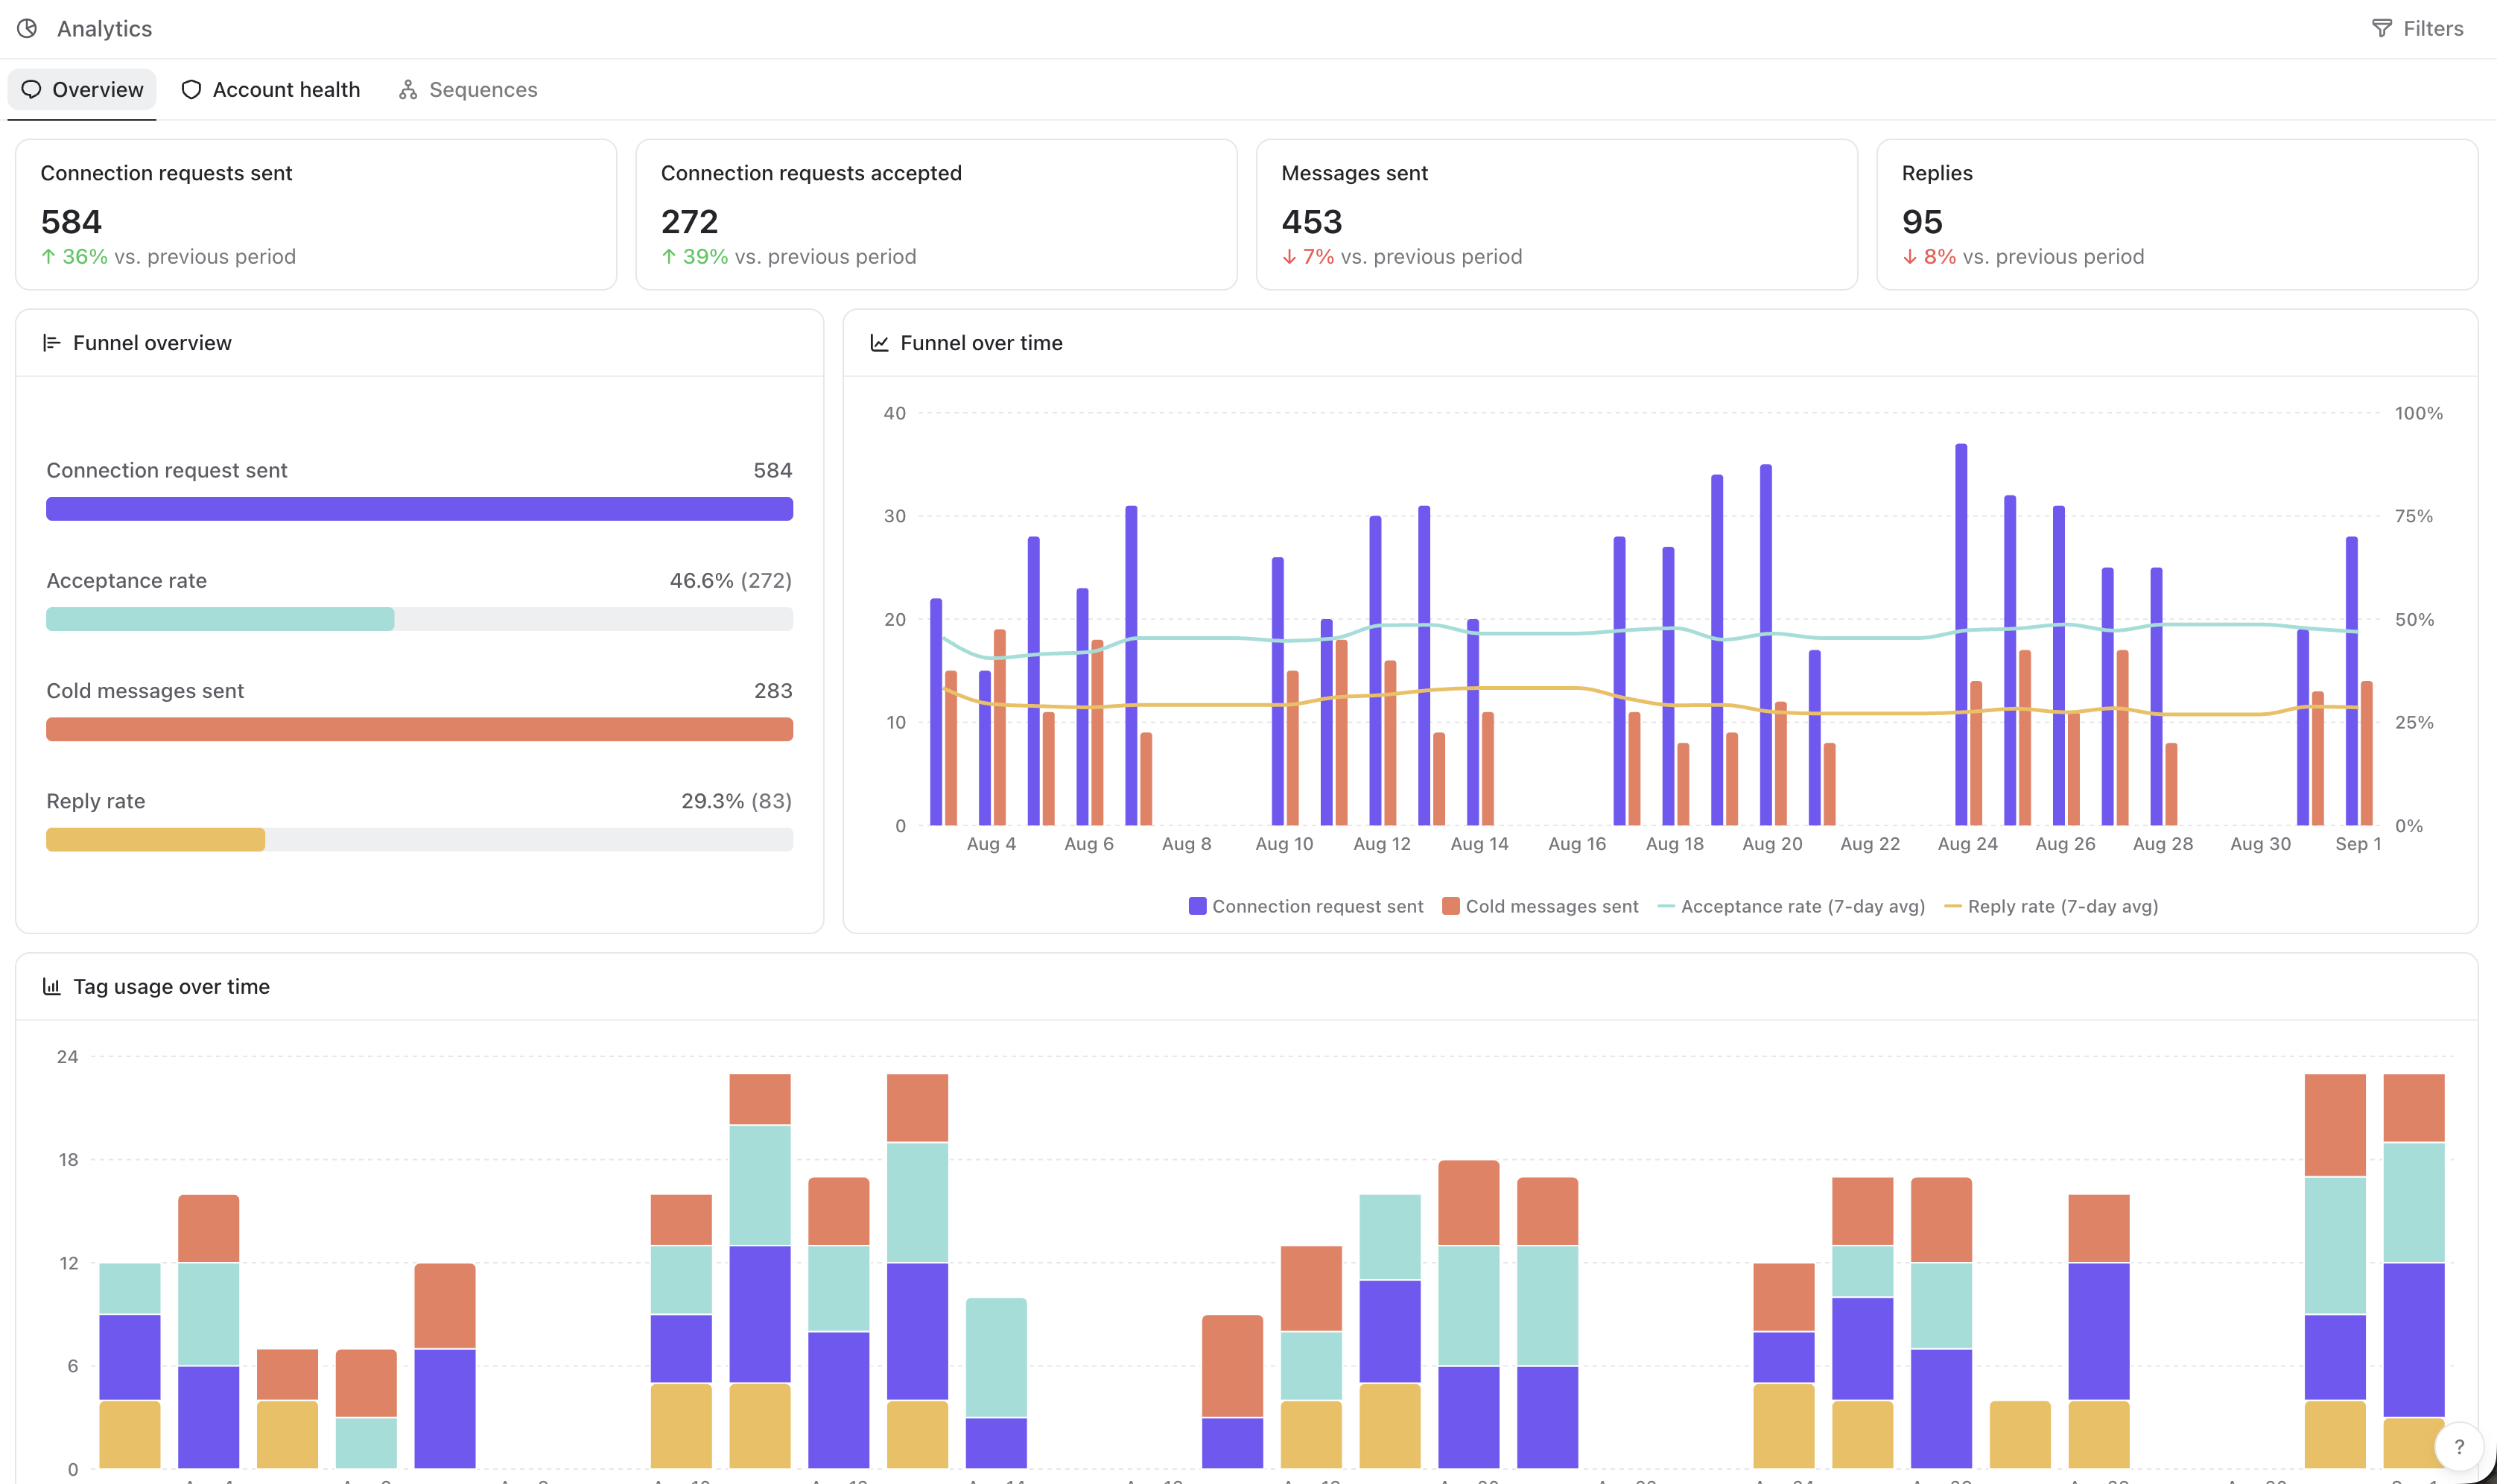
Task: Click the 283 cold messages count
Action: (x=774, y=691)
